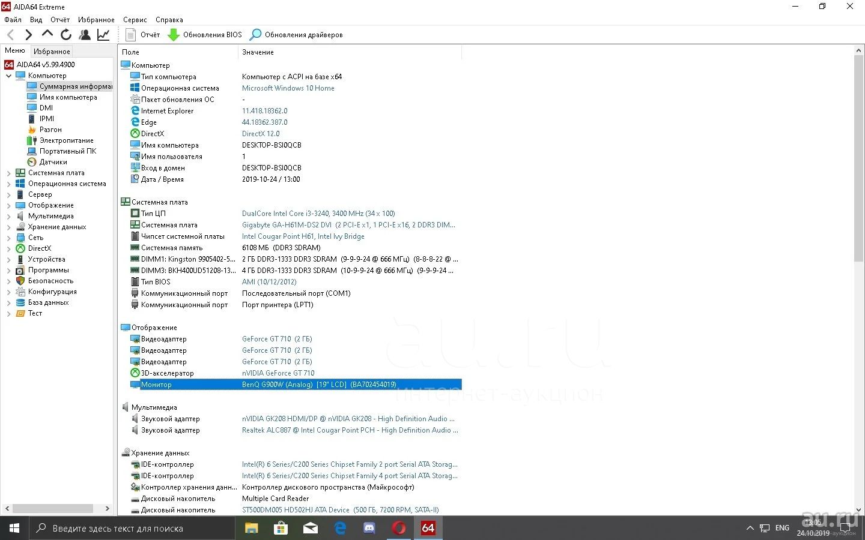This screenshot has width=865, height=540.
Task: Click Обновления BIOS toolbar button
Action: pos(205,35)
